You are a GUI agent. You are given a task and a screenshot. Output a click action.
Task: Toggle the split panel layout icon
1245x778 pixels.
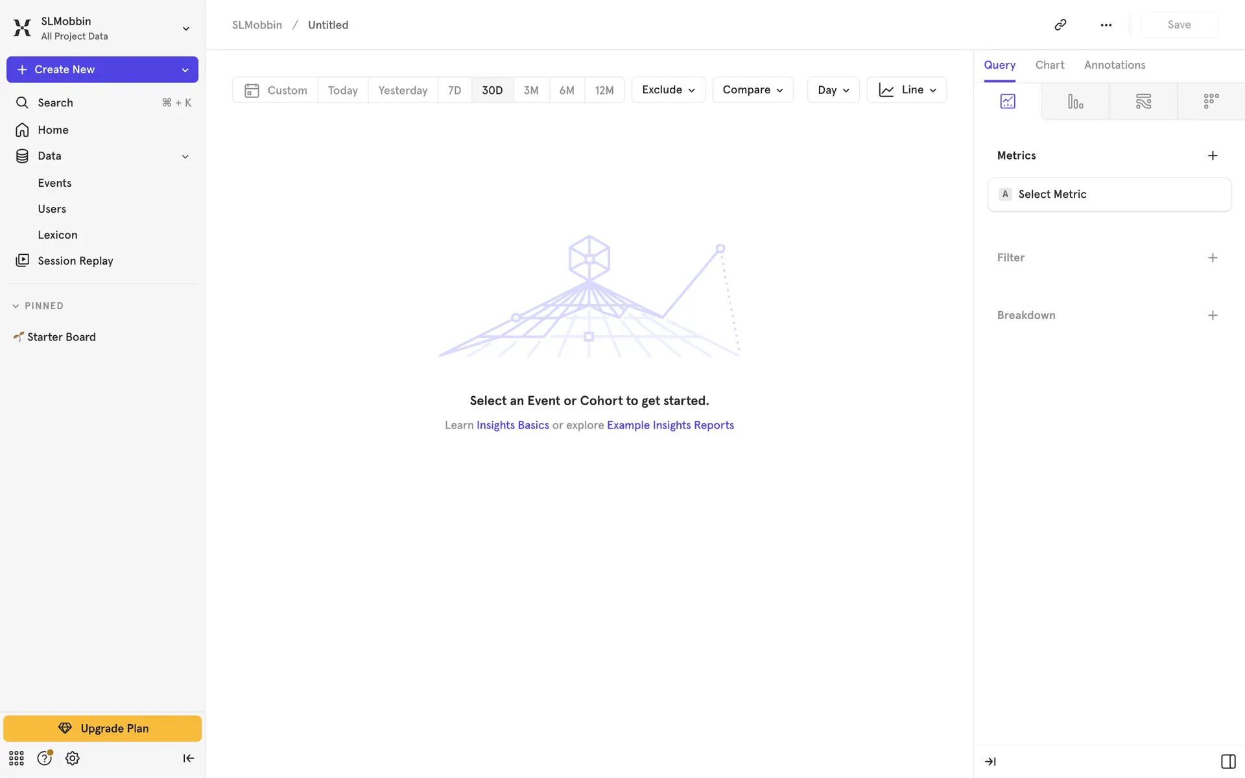(1228, 761)
